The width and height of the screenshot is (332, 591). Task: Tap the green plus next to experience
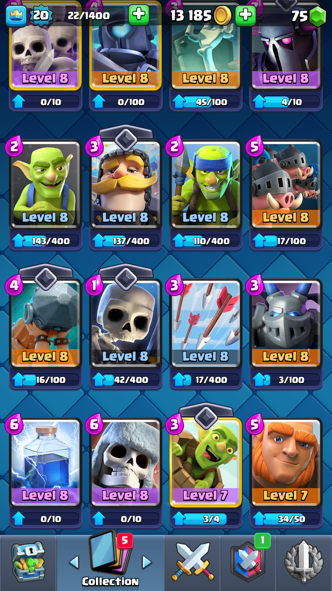point(139,15)
